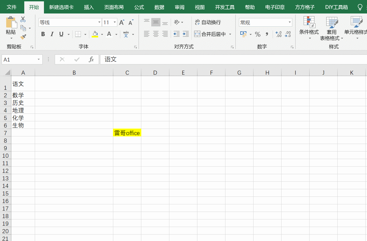Apply the fill color bucket
Screen dimensions: 367x241
[95, 34]
